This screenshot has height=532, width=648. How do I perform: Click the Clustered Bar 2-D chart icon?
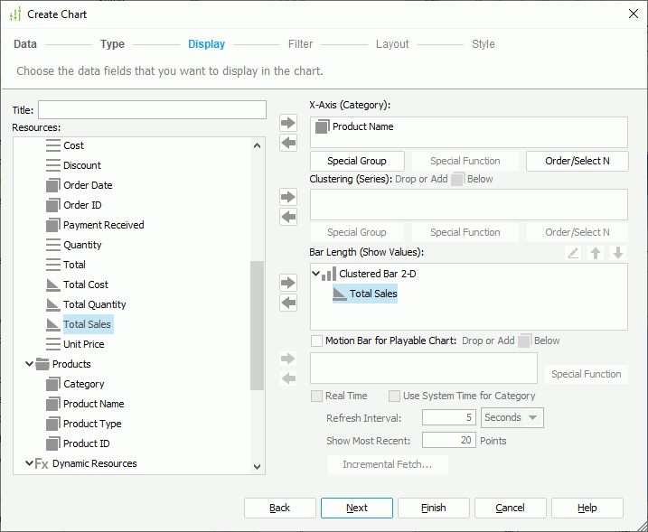click(x=329, y=274)
